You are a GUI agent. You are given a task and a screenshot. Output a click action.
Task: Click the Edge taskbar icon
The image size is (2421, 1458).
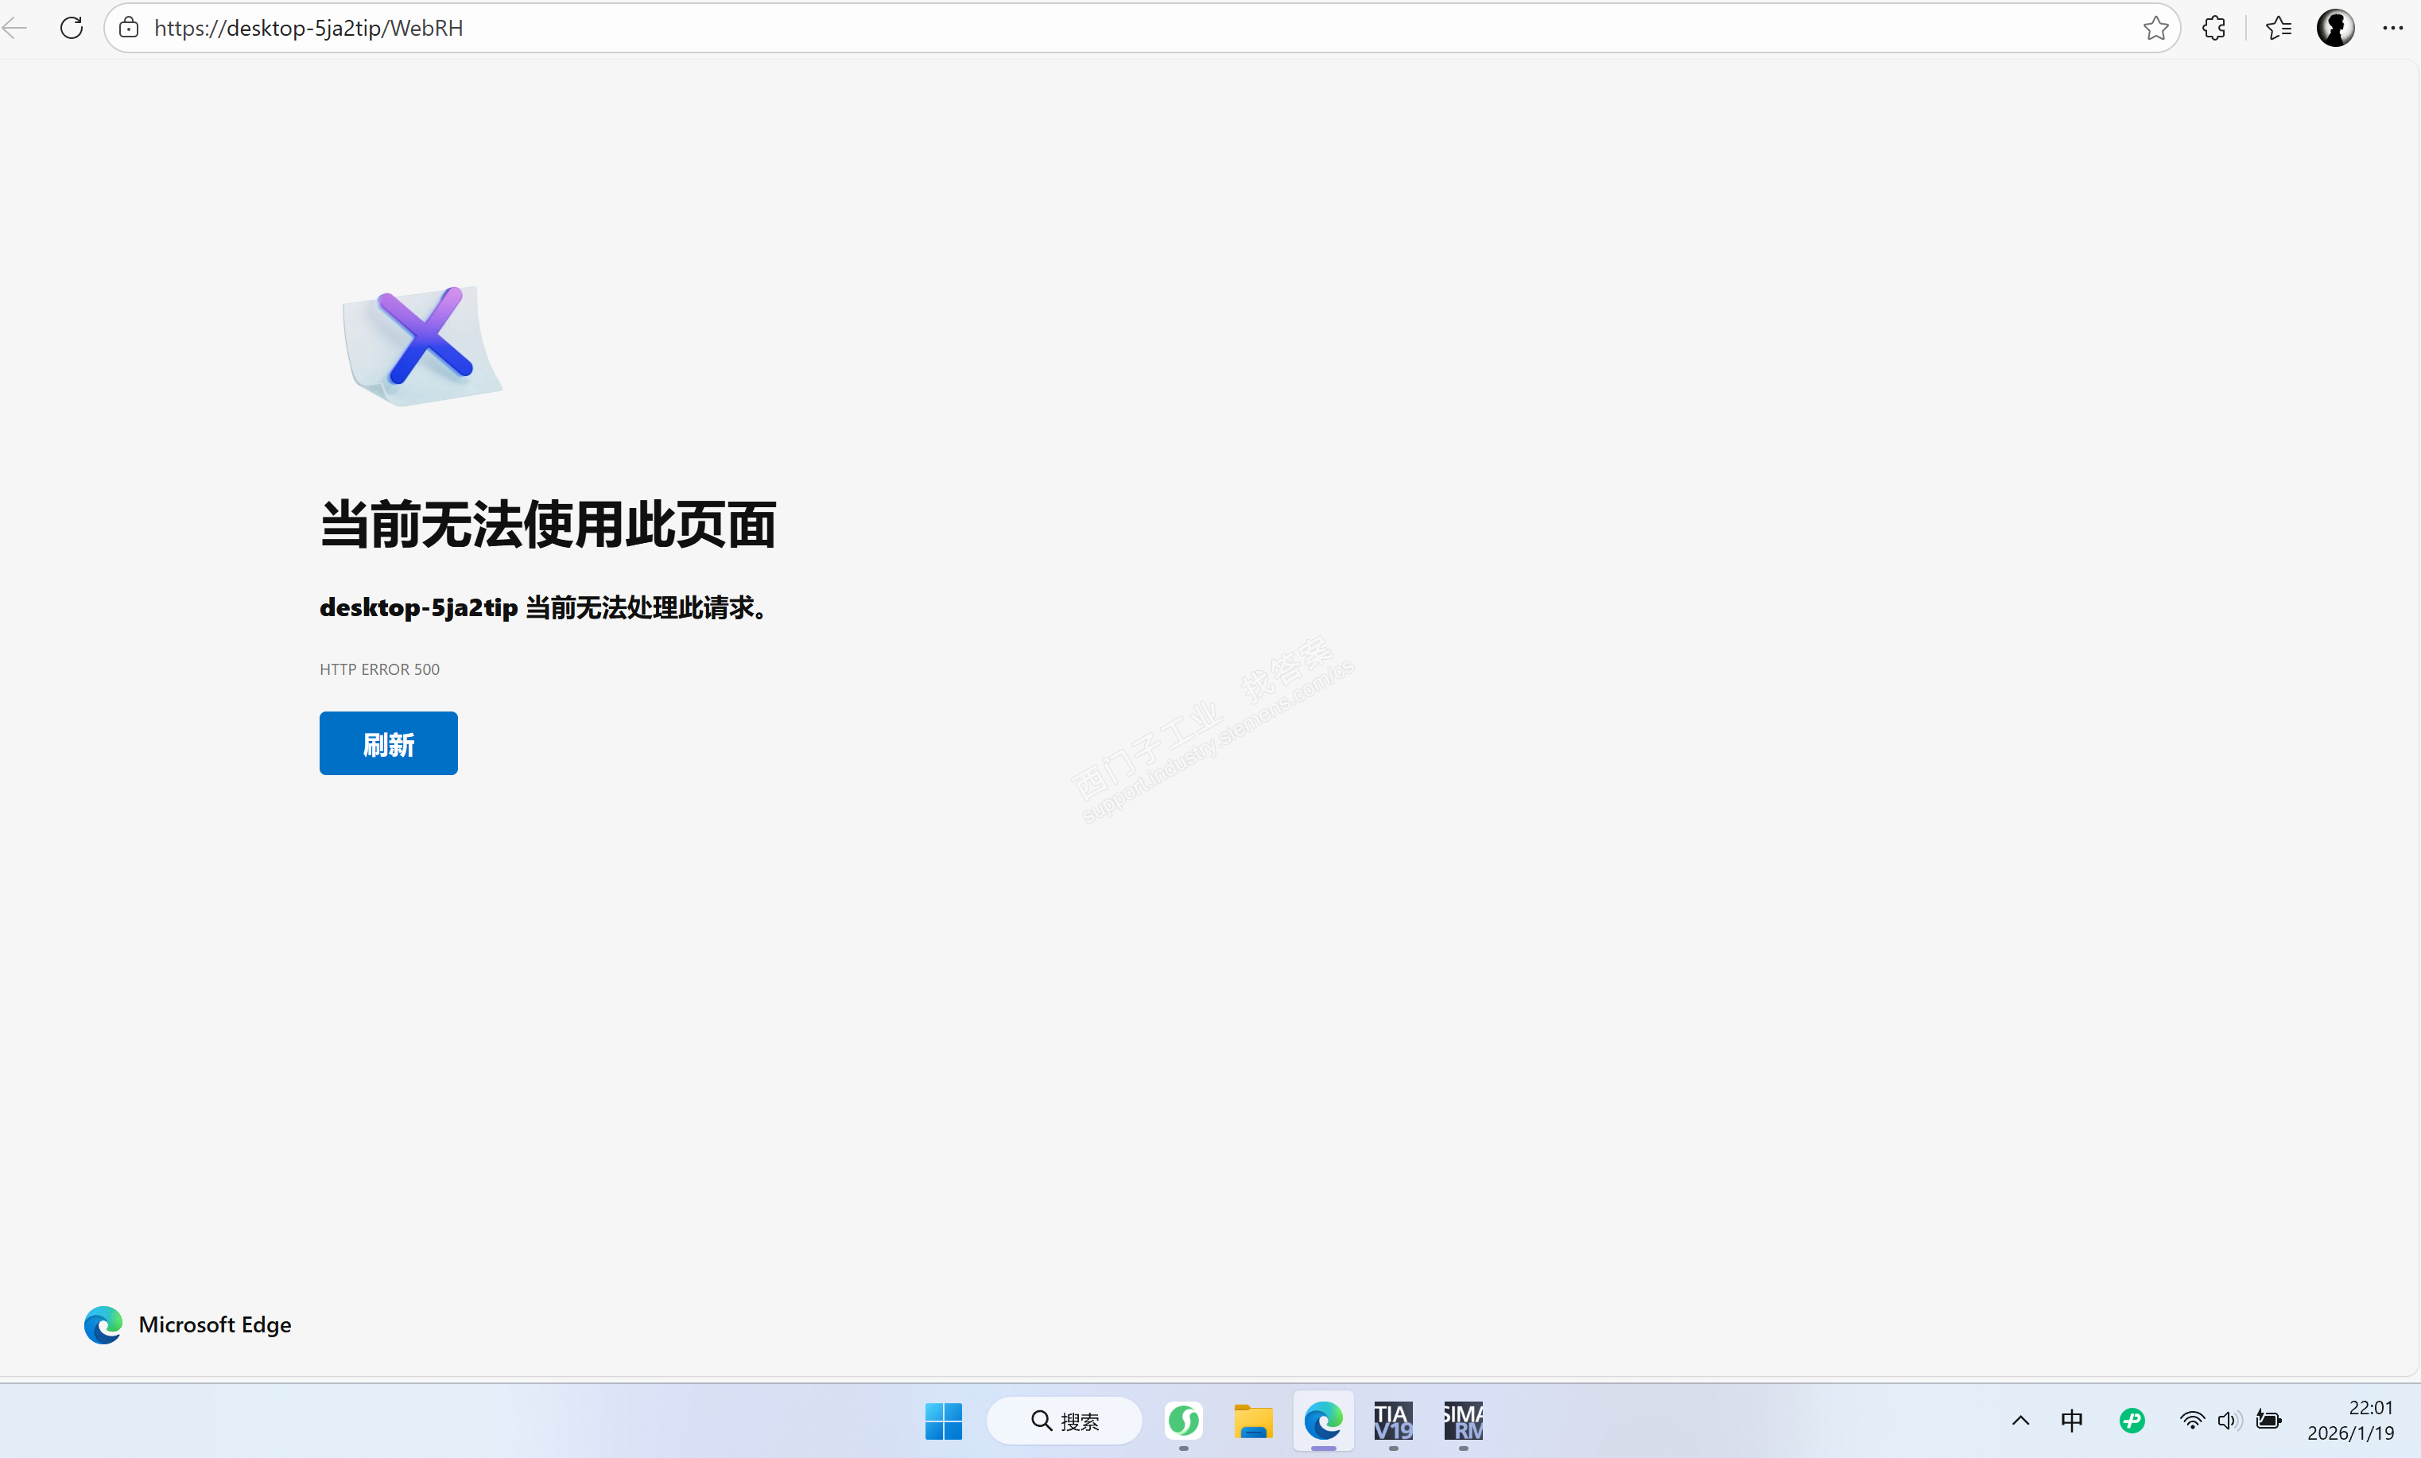point(1322,1421)
